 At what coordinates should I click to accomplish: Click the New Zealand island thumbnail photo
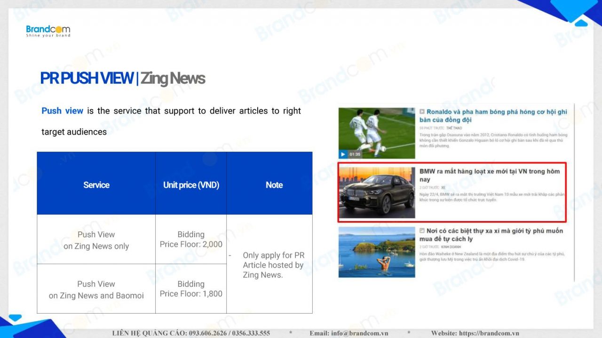coord(376,252)
